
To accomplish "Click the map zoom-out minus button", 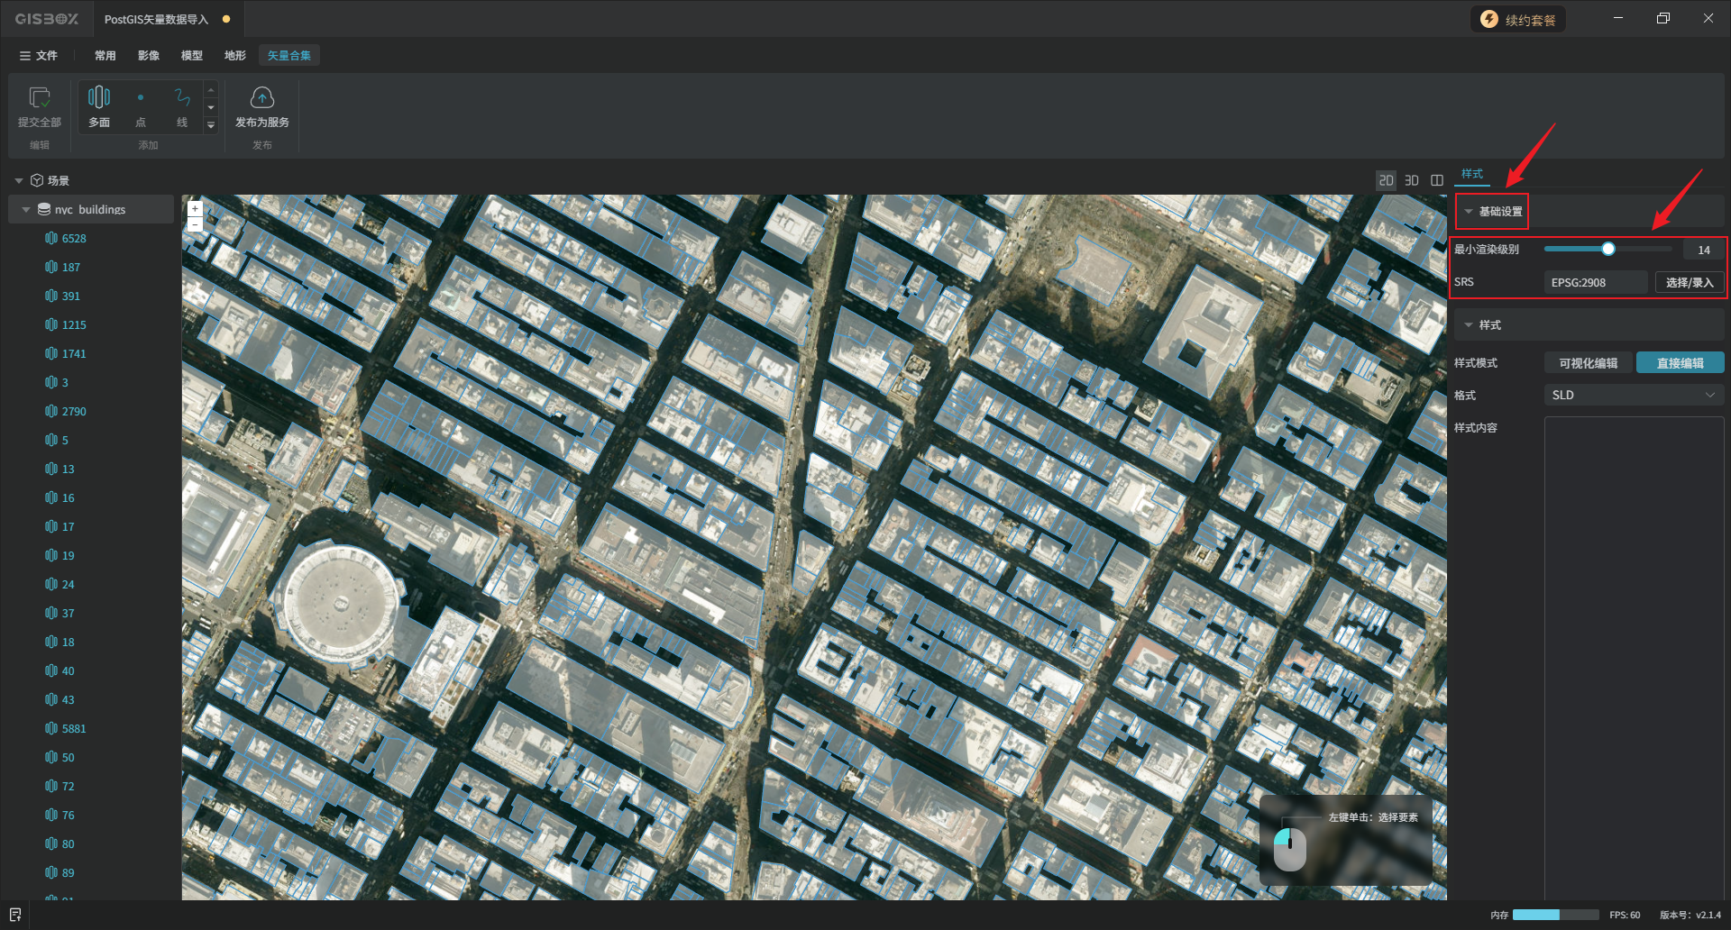I will tap(195, 224).
